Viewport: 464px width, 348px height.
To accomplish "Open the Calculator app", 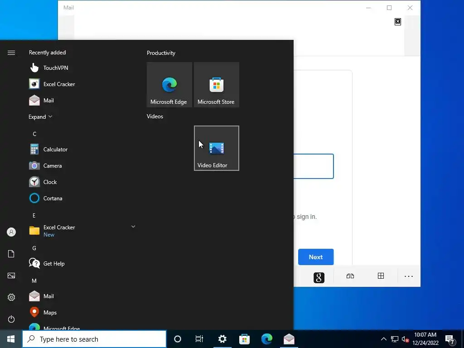I will point(82,149).
